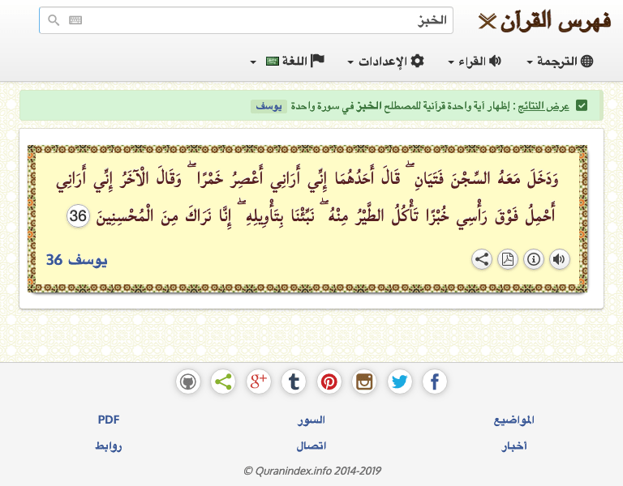
Task: Click the globe icon beside الترجمة
Action: pyautogui.click(x=586, y=61)
